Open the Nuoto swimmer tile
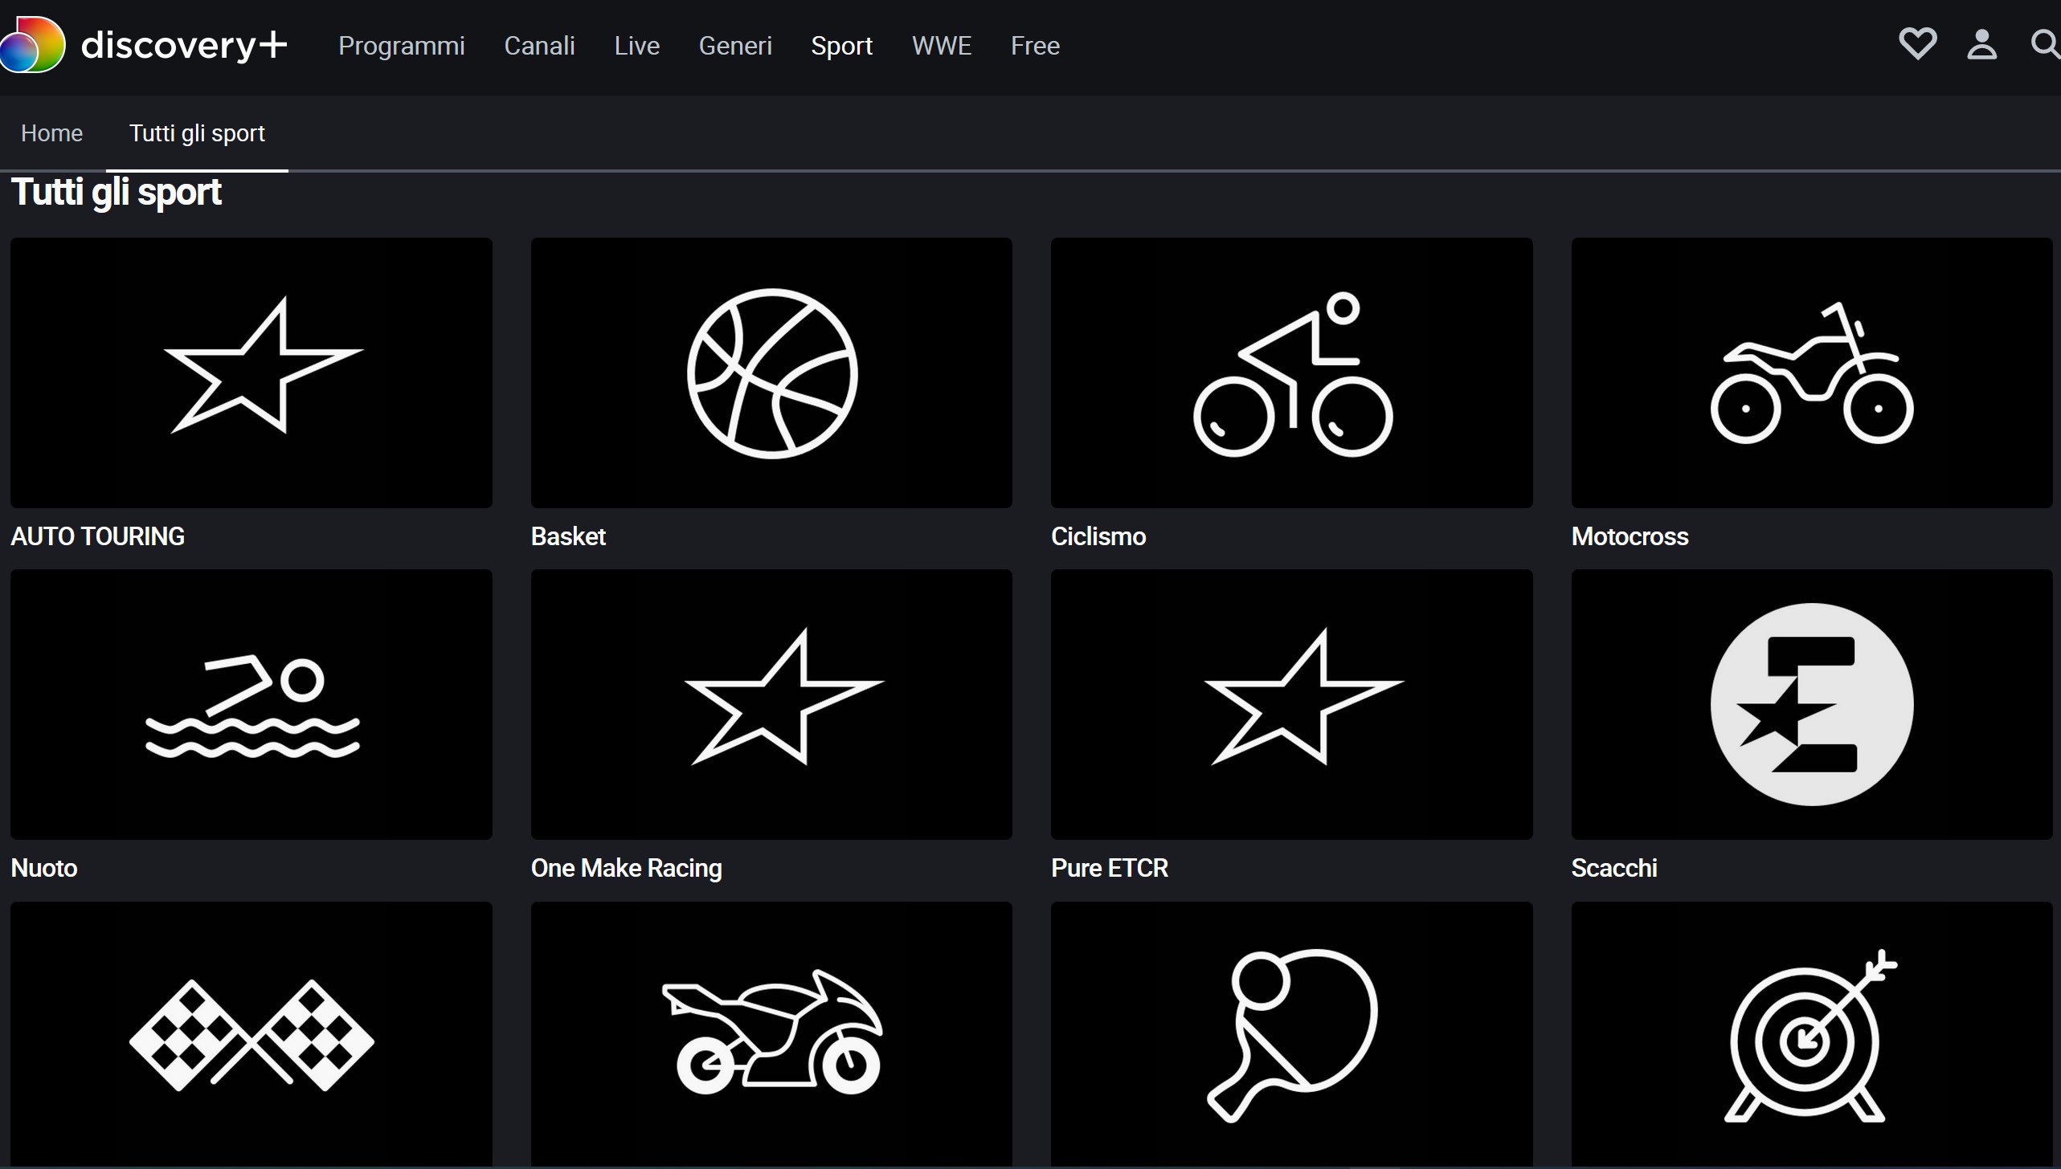Screen dimensions: 2061x1169 point(251,704)
